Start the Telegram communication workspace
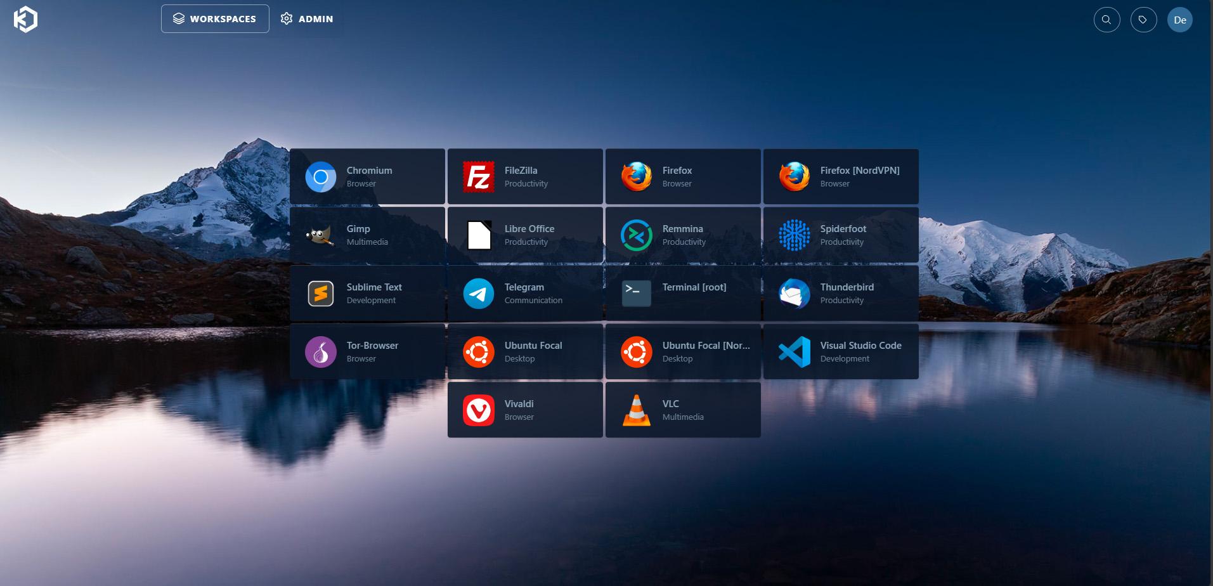 [x=525, y=293]
